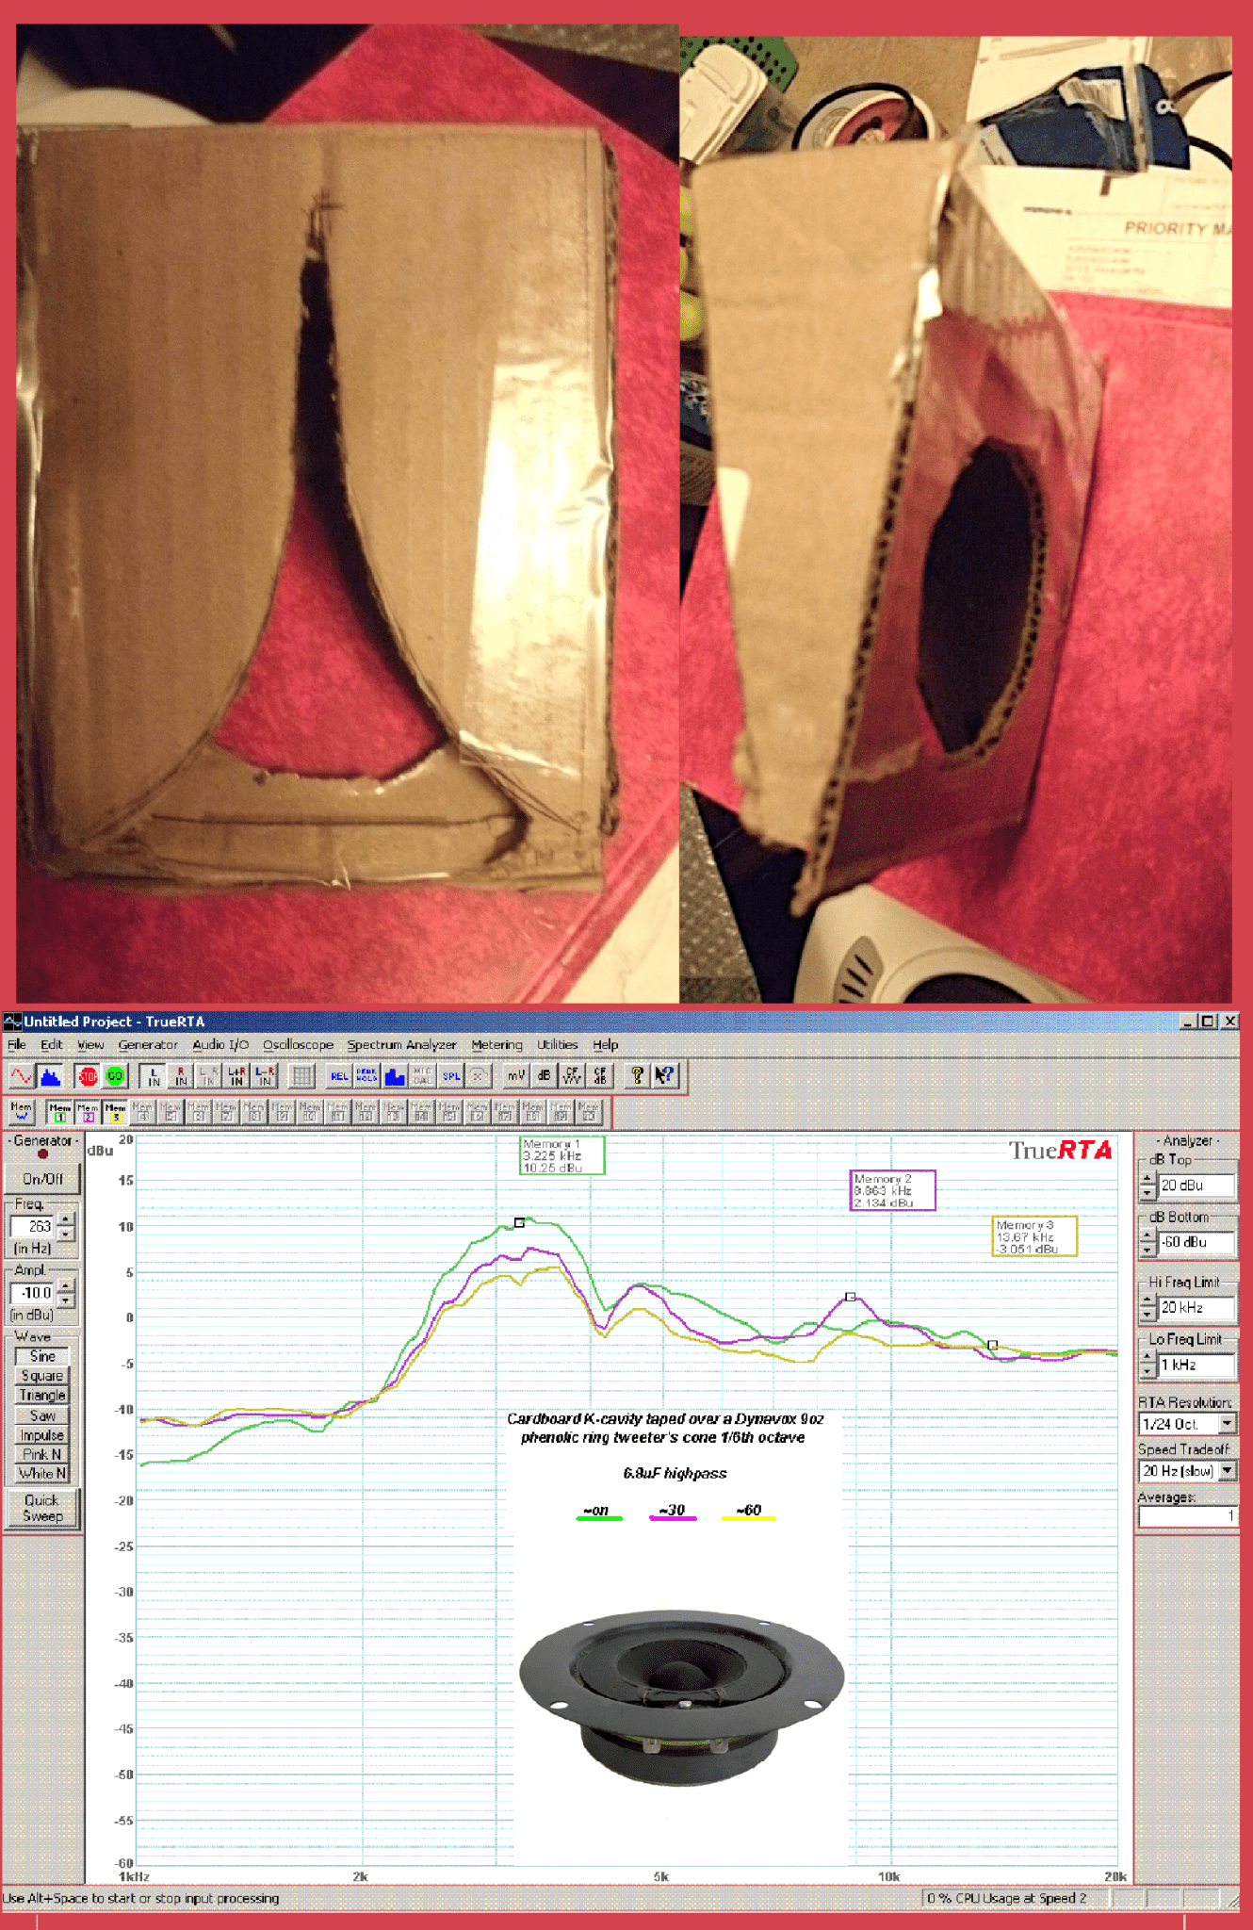Adjust the dB Top stepper arrows

[x=1147, y=1186]
